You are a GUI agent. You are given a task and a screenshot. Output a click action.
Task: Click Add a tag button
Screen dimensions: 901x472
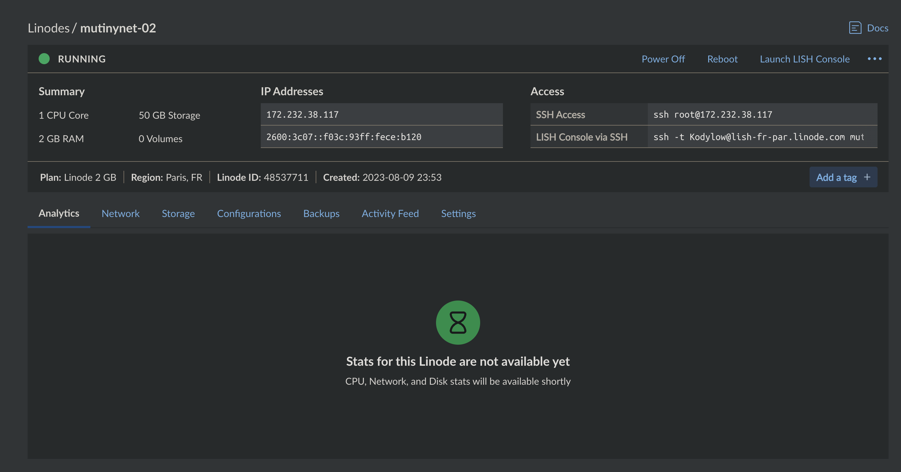point(843,177)
